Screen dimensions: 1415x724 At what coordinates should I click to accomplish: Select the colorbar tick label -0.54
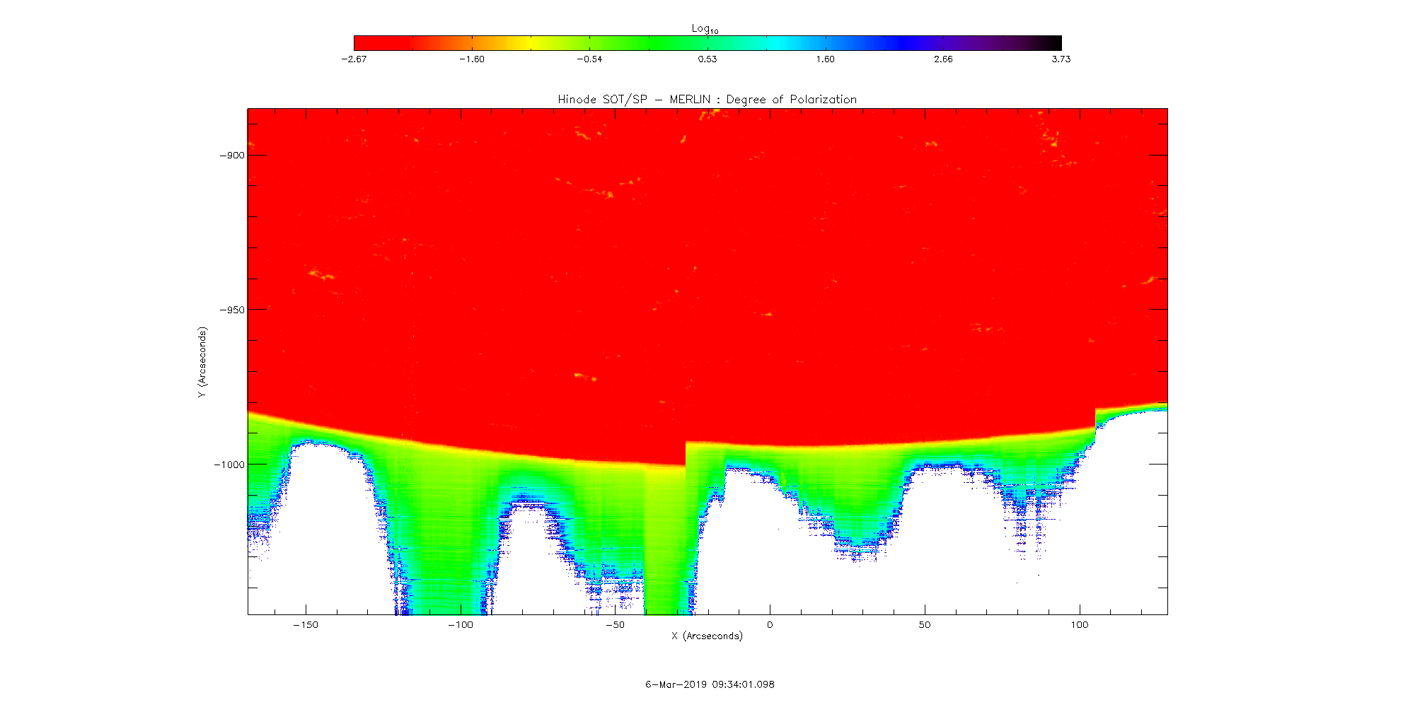coord(589,59)
